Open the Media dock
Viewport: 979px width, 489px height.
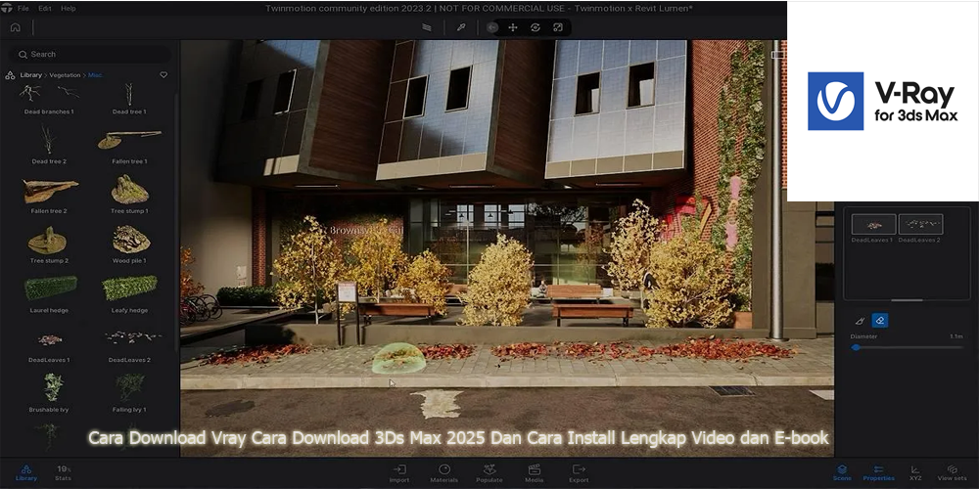pyautogui.click(x=534, y=473)
